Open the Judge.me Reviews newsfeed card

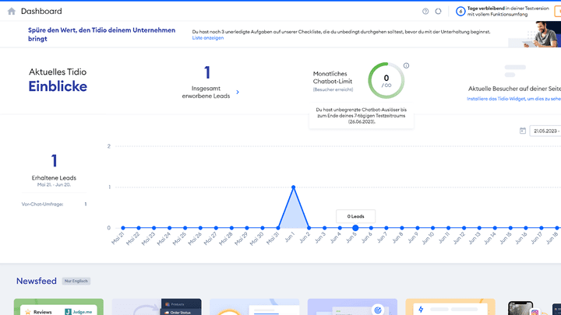tap(58, 307)
